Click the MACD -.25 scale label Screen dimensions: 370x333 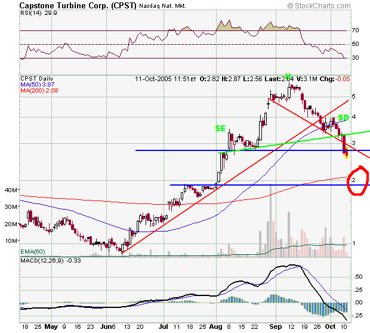tap(357, 316)
